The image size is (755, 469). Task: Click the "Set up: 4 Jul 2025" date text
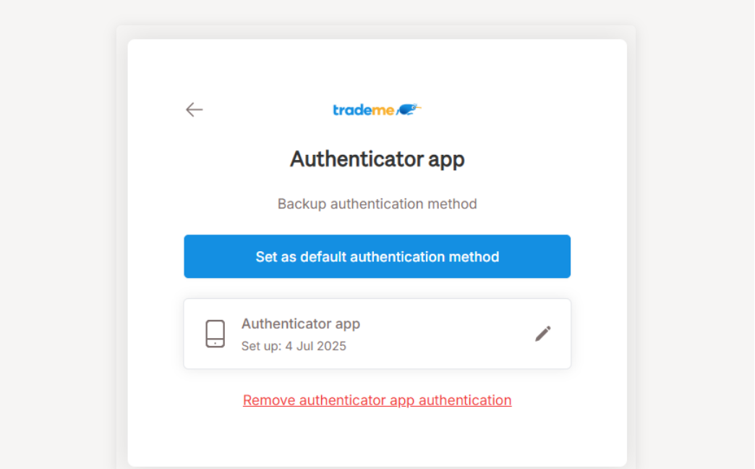pos(294,346)
